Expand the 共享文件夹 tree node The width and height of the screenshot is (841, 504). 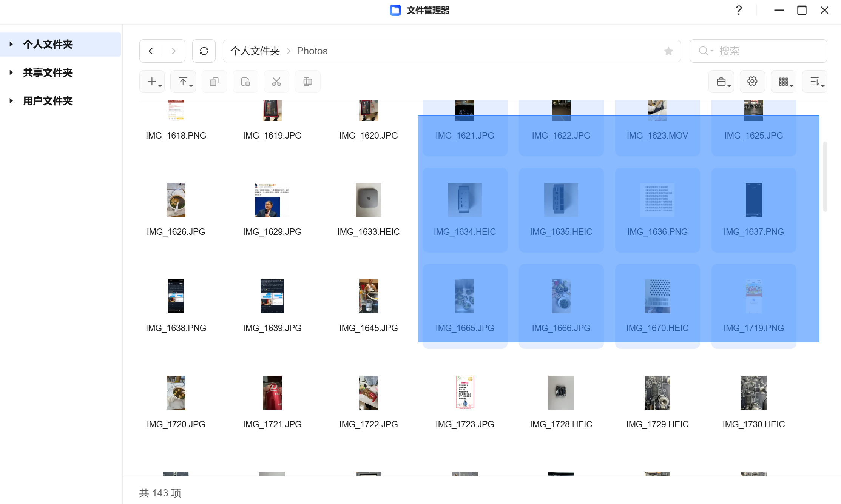[x=11, y=72]
